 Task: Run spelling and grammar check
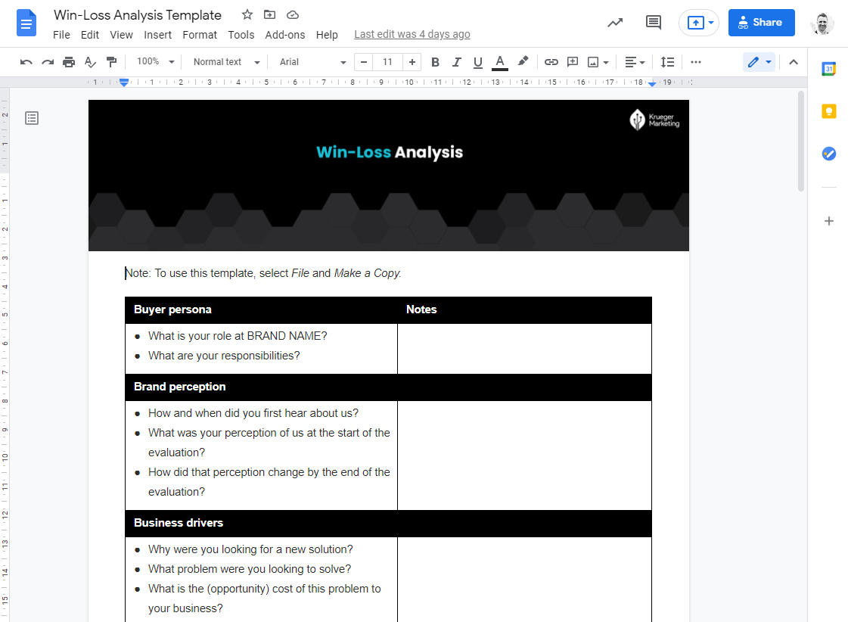click(x=90, y=62)
